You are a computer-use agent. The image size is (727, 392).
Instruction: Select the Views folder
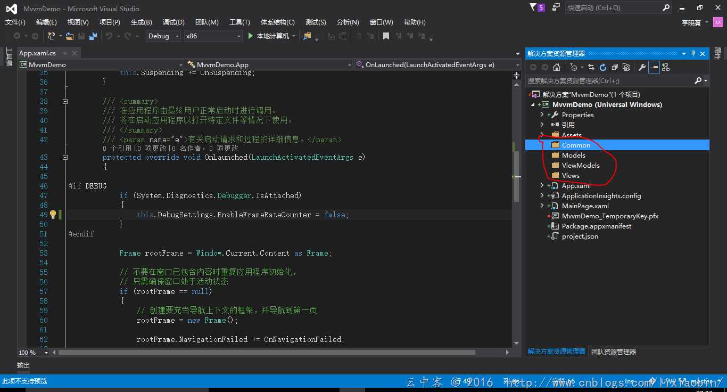point(571,175)
